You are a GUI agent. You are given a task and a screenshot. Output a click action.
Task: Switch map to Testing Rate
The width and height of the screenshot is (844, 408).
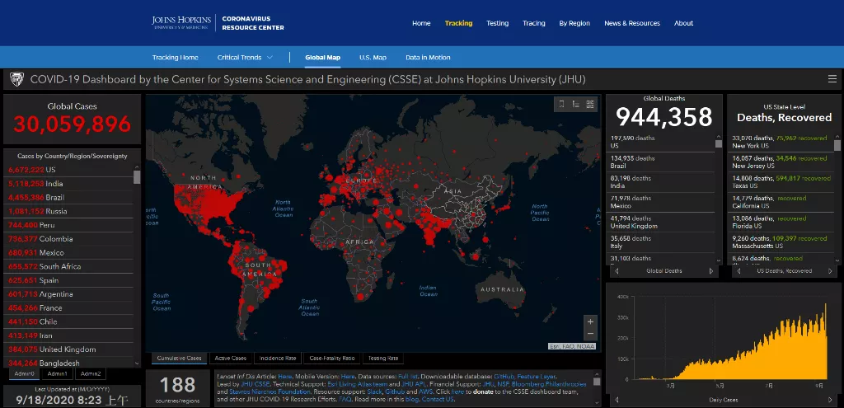click(x=383, y=359)
